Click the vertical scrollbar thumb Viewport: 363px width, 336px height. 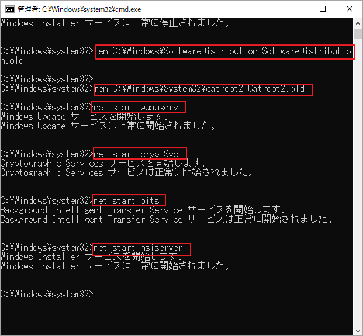point(358,34)
